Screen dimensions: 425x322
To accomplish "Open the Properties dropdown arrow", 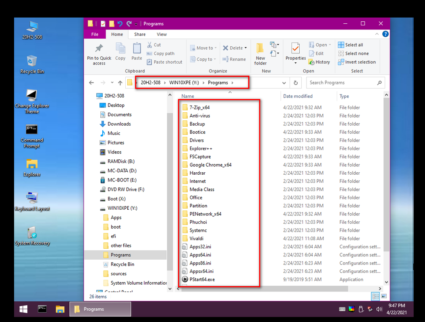I will 295,63.
